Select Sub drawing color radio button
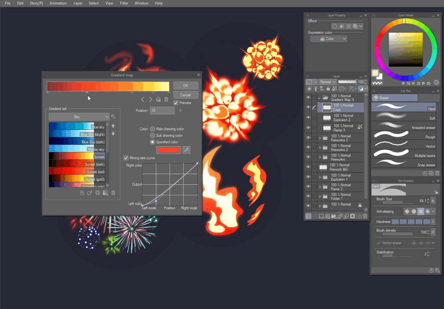 pos(152,135)
